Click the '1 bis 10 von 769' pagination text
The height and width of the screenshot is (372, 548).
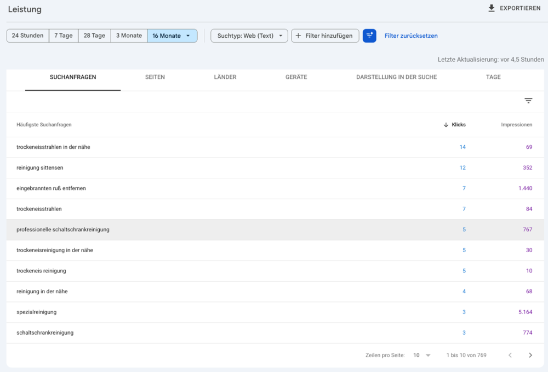[x=466, y=355]
